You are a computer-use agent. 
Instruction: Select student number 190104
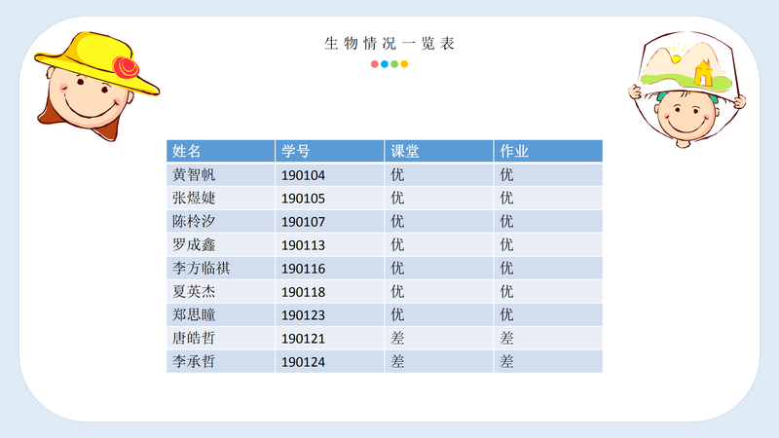click(303, 175)
